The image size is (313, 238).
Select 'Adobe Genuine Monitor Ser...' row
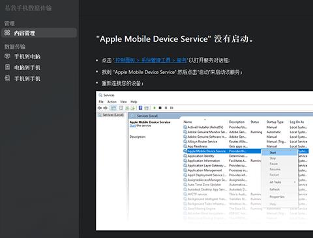245,132
